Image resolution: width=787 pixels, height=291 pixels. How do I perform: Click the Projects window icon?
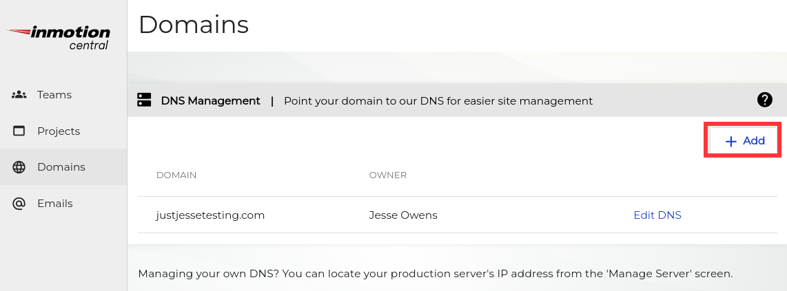[x=19, y=131]
